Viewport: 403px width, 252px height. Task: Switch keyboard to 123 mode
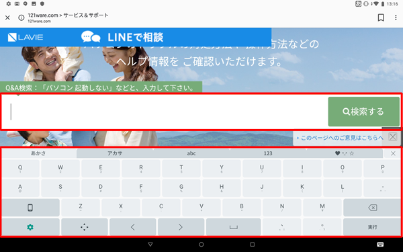[x=268, y=153]
